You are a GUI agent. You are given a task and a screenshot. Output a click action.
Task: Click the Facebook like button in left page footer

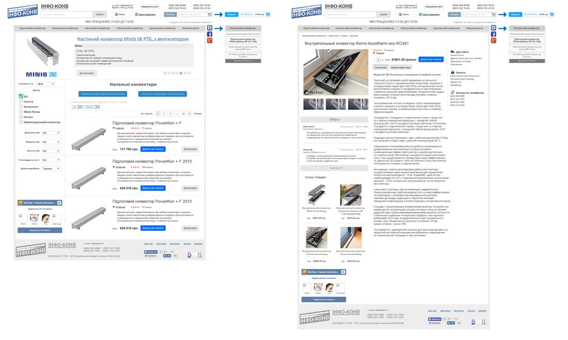[x=150, y=251]
